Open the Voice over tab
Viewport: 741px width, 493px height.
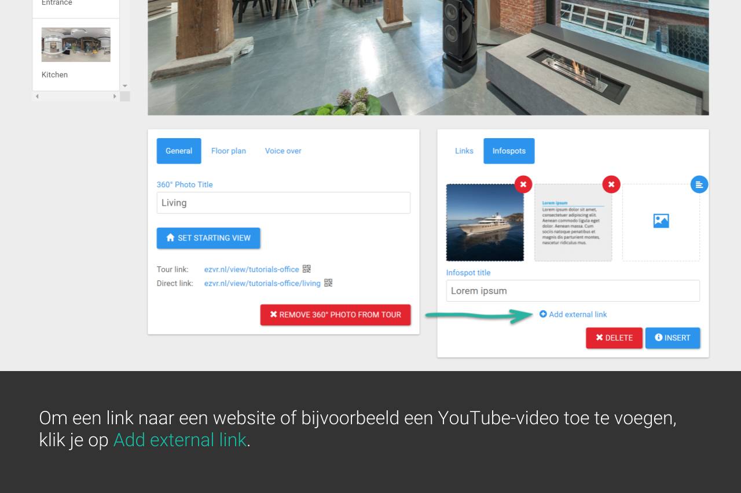click(283, 151)
